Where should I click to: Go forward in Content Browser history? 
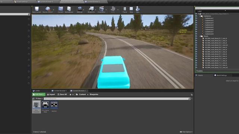[73, 95]
